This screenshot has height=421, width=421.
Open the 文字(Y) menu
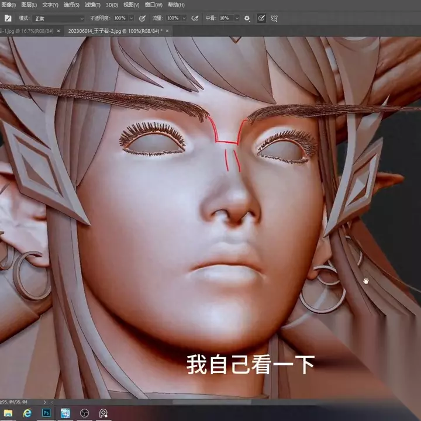[50, 5]
